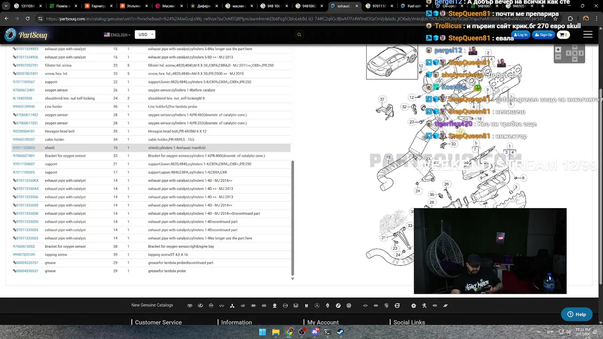Viewport: 603px width, 339px height.
Task: Pan the diagram left with arrow
Action: [x=569, y=53]
